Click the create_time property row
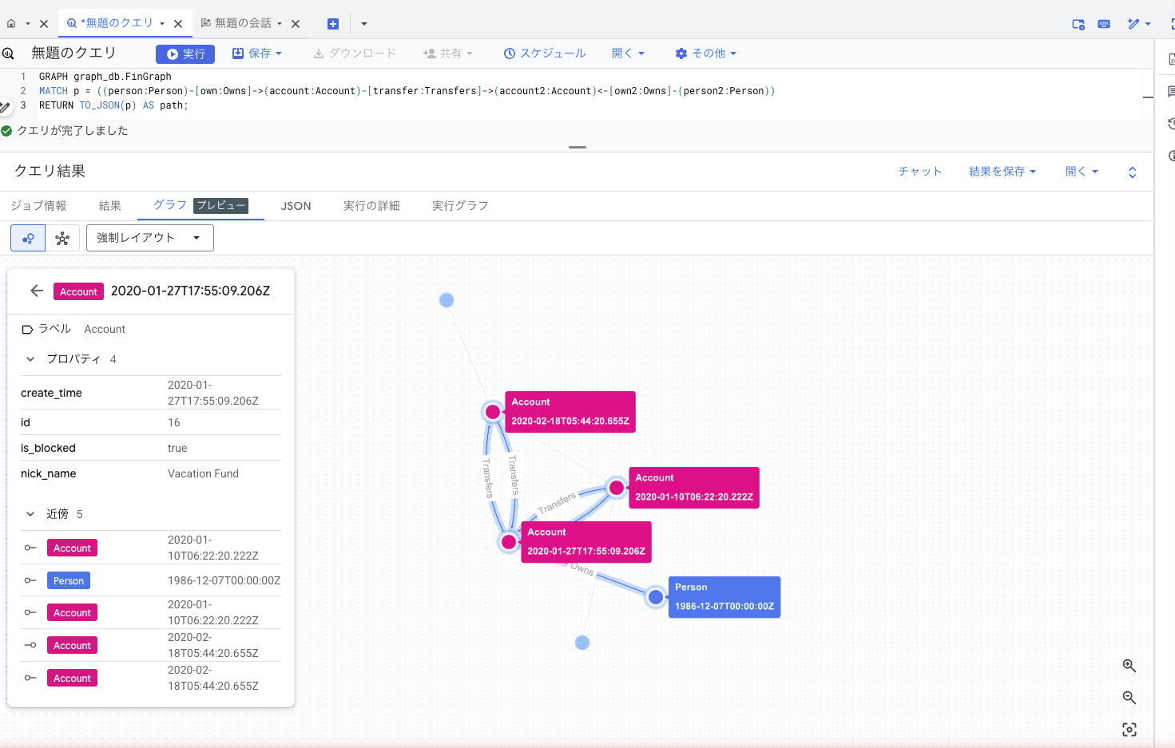 click(x=151, y=393)
